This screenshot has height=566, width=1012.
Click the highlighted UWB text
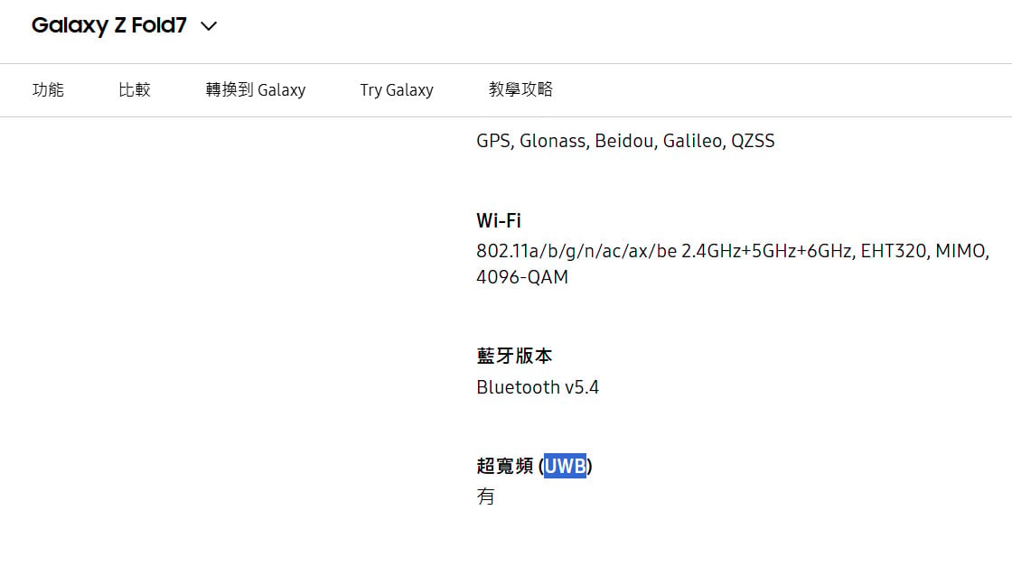[566, 466]
